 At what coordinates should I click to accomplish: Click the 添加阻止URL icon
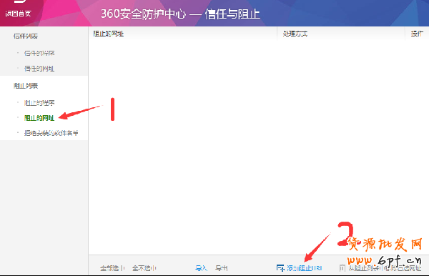click(280, 268)
